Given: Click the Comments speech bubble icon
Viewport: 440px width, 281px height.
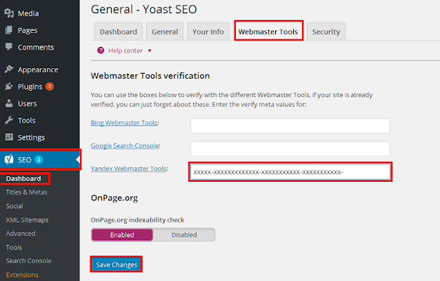Looking at the screenshot, I should point(9,47).
